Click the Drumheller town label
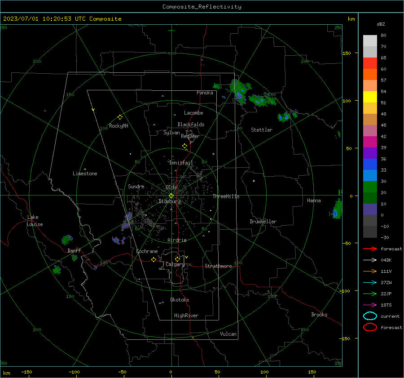404x378 pixels. coord(263,222)
